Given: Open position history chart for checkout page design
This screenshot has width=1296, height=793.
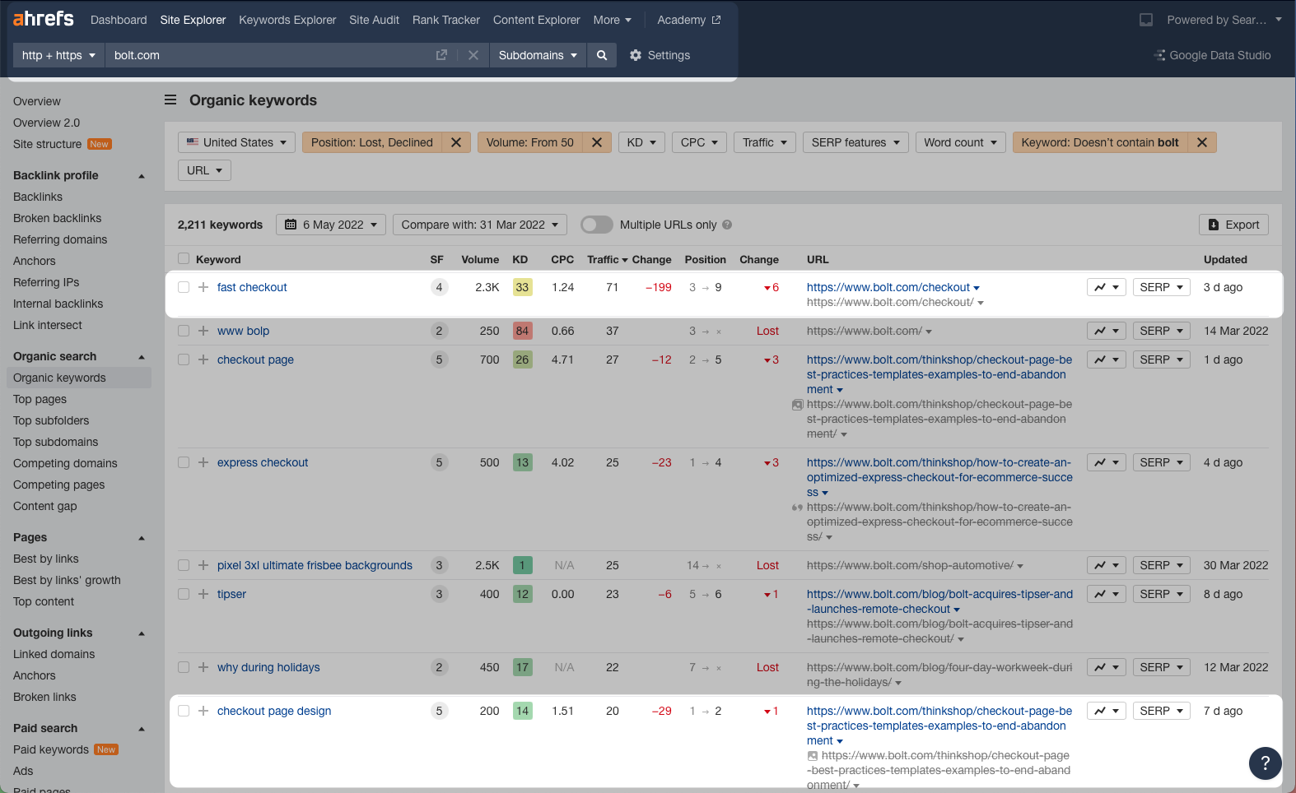Looking at the screenshot, I should point(1106,711).
